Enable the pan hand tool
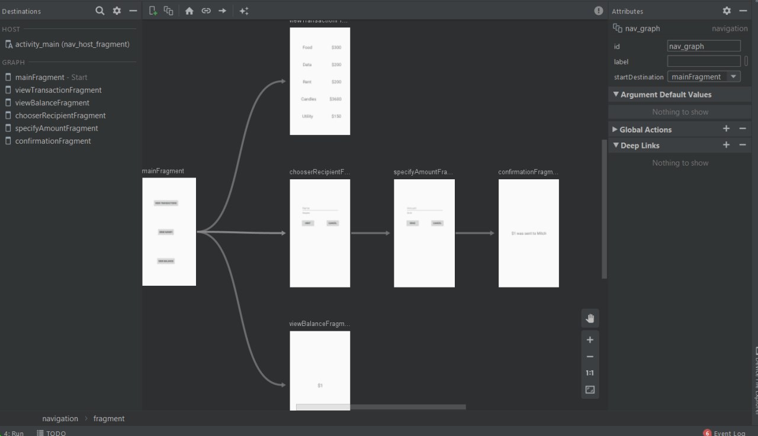The height and width of the screenshot is (436, 758). [590, 318]
